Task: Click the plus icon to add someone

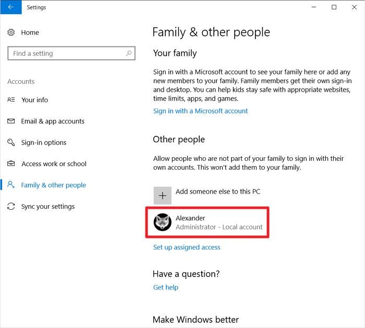Action: pyautogui.click(x=163, y=195)
